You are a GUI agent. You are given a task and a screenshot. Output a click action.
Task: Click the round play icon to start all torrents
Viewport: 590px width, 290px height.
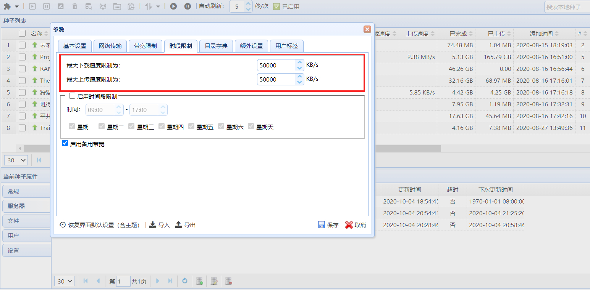coord(173,6)
